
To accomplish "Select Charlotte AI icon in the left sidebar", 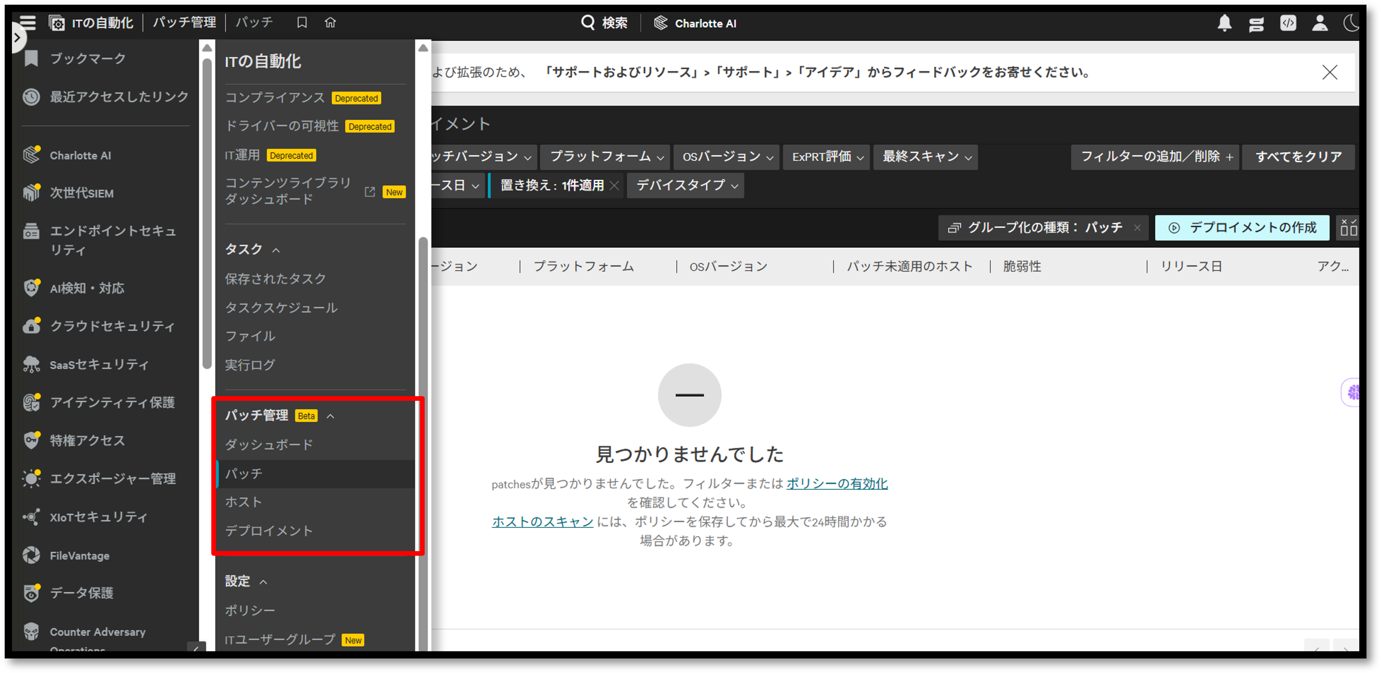I will pos(32,155).
